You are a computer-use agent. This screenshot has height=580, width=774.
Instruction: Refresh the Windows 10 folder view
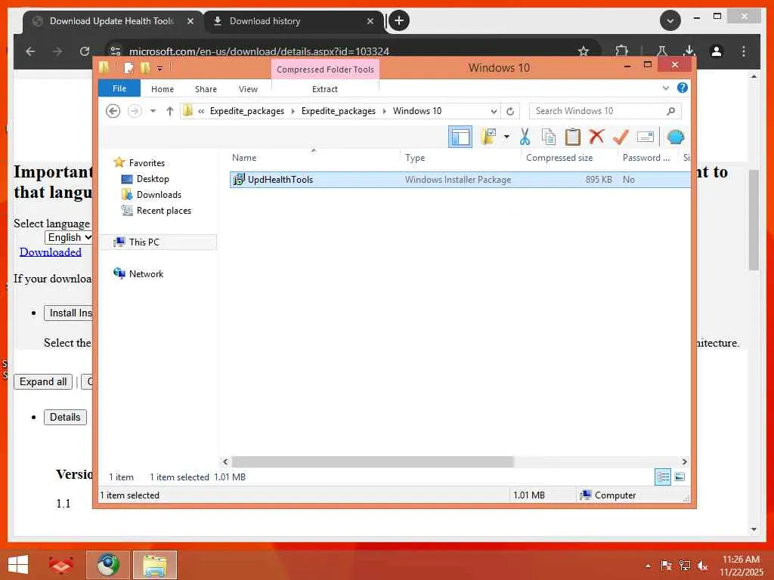[510, 111]
